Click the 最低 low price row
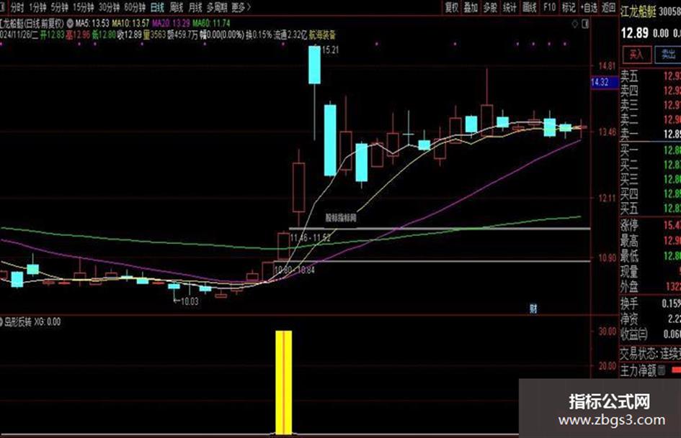 pos(650,256)
